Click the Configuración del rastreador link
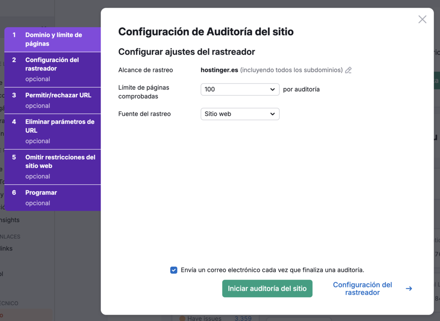The height and width of the screenshot is (321, 440). pos(362,289)
